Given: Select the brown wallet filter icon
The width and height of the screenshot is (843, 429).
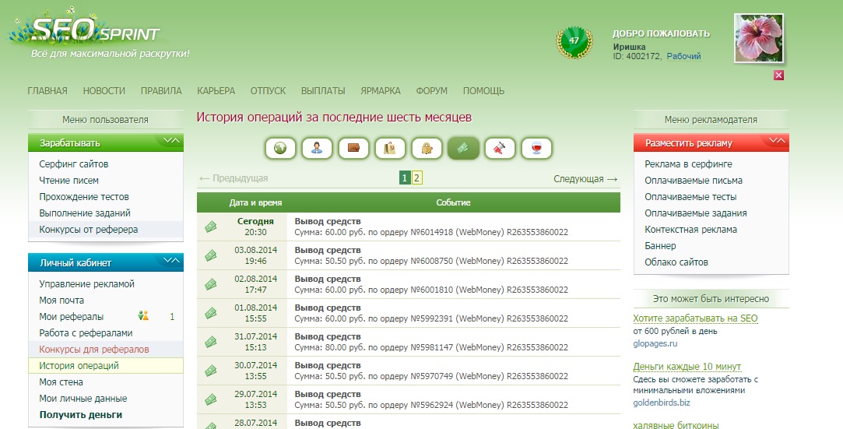Looking at the screenshot, I should coord(353,149).
